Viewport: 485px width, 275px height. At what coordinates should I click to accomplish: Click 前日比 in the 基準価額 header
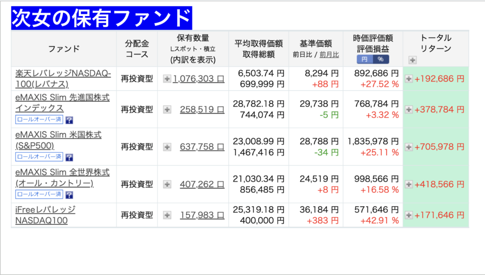click(x=303, y=55)
